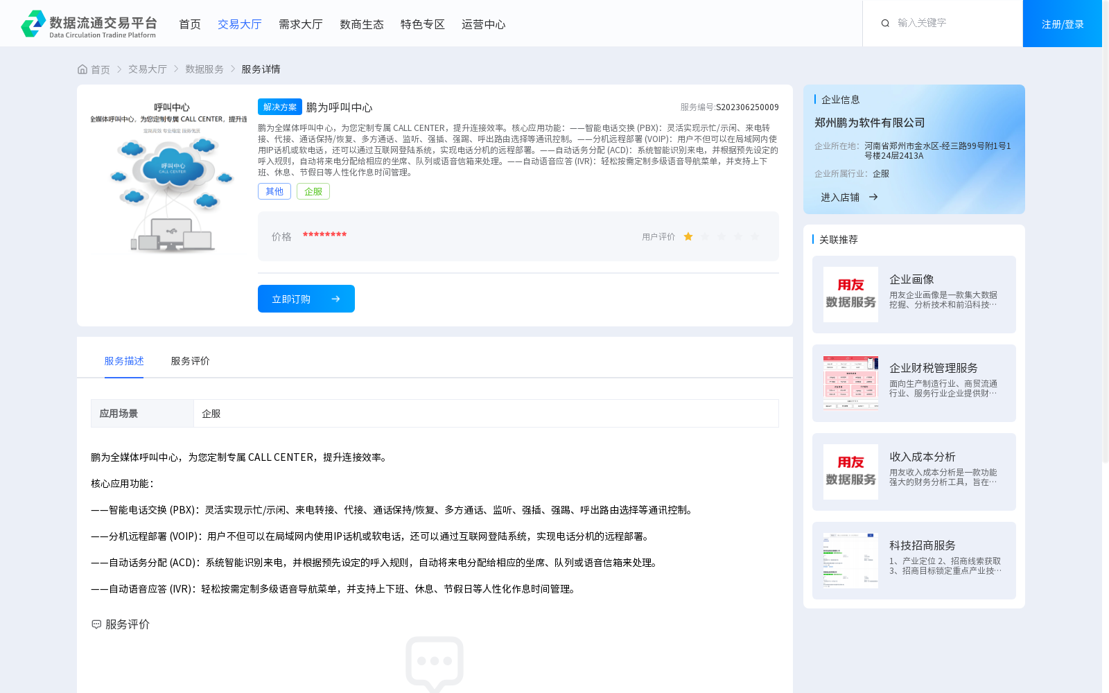
Task: Open the 科技招商服务 recommendation card
Action: click(914, 561)
